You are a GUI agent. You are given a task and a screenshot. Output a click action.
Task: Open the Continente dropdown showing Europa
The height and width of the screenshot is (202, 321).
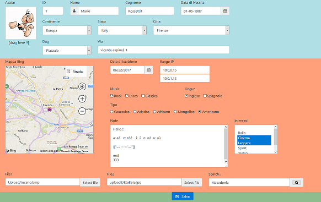point(67,30)
